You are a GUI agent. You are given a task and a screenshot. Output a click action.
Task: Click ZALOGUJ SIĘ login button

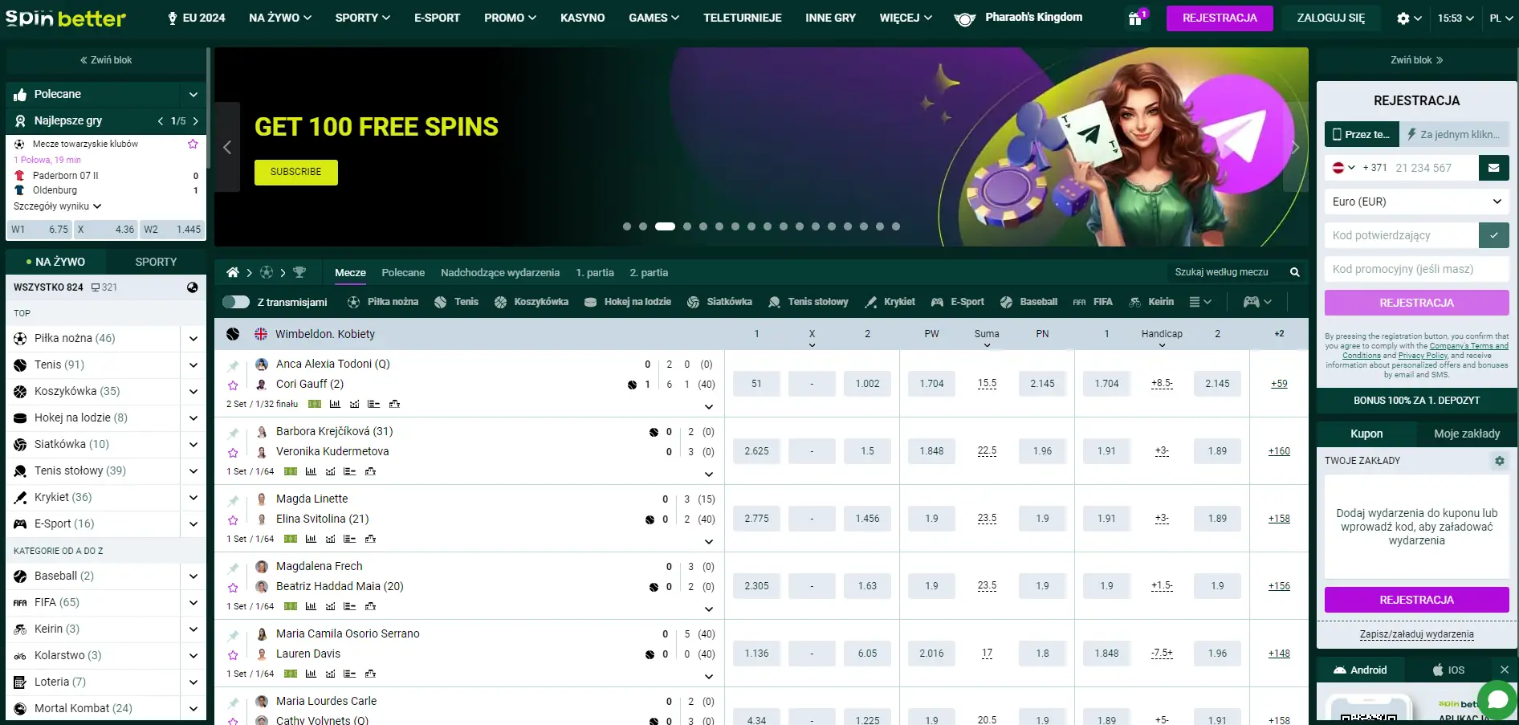[1330, 18]
